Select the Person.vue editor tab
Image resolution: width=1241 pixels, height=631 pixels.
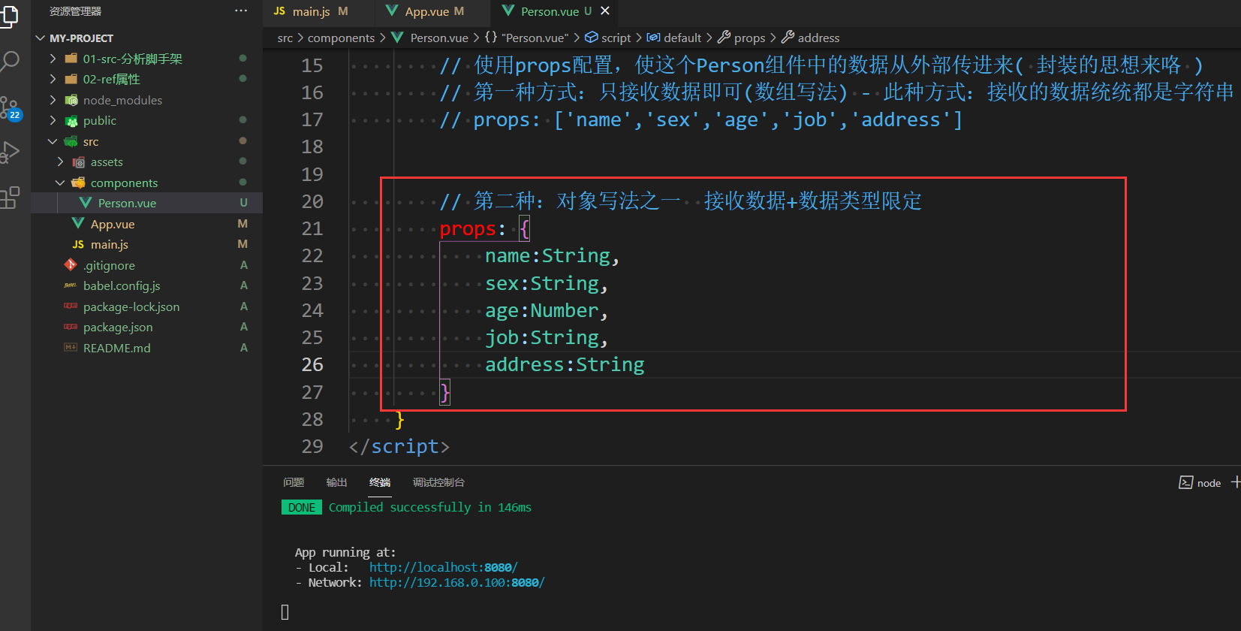(x=548, y=11)
